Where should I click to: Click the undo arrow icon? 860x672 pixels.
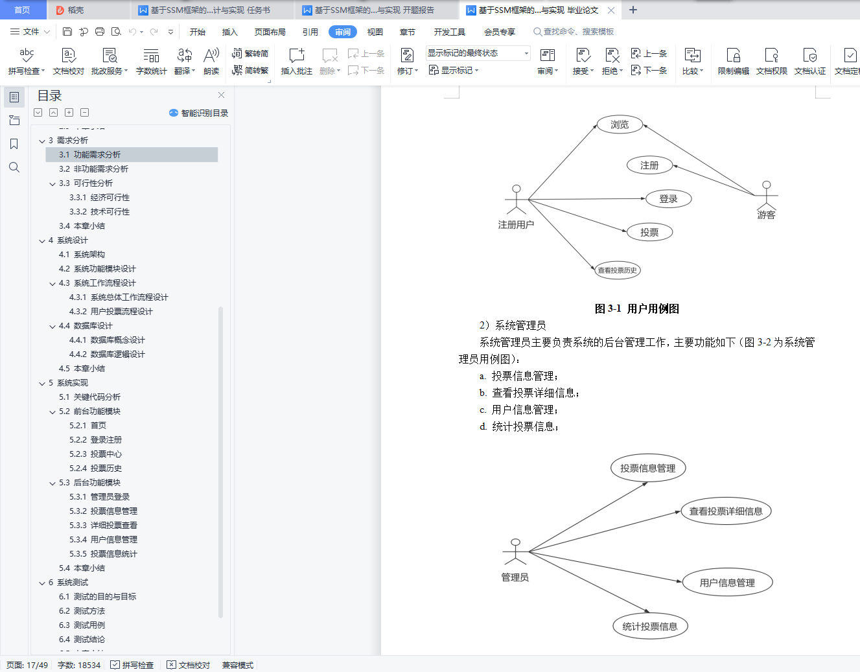[x=132, y=32]
